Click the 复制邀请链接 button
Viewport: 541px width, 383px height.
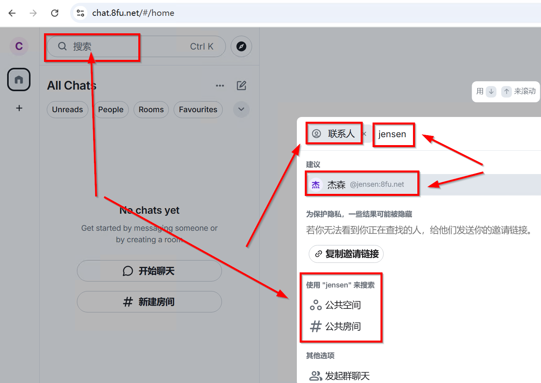[346, 254]
